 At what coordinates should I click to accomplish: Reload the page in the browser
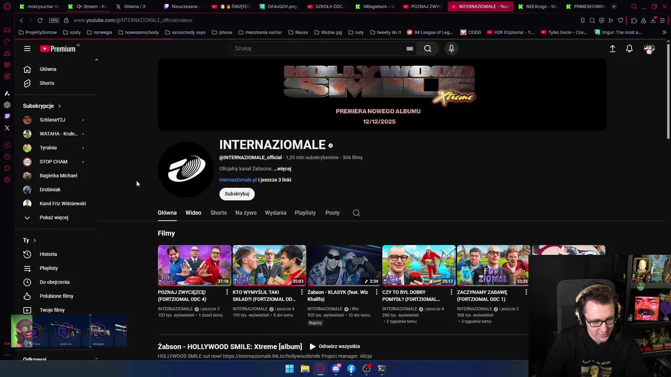click(x=40, y=20)
